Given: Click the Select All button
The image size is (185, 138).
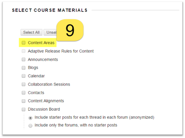Looking at the screenshot, I should [x=32, y=32].
